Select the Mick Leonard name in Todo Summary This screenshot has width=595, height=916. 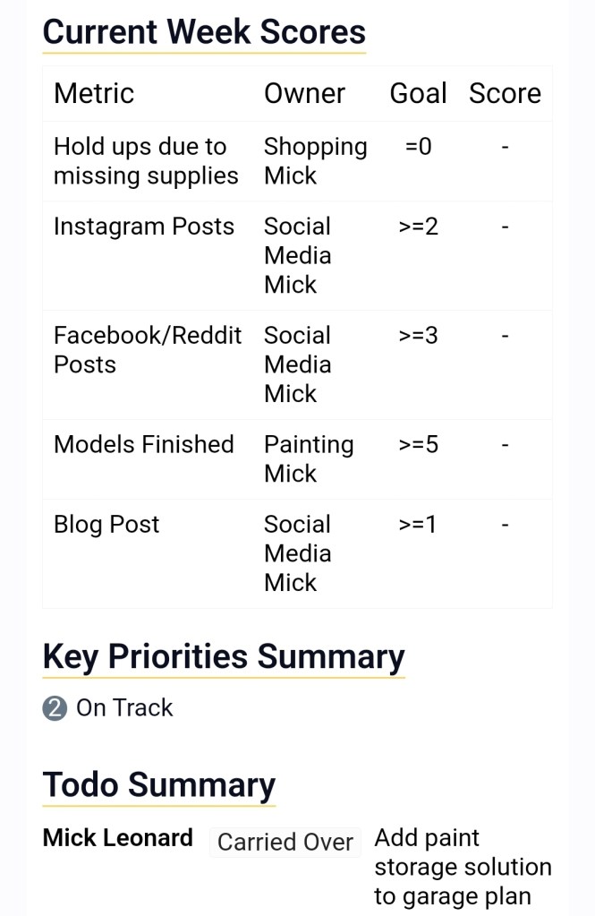[x=118, y=838]
